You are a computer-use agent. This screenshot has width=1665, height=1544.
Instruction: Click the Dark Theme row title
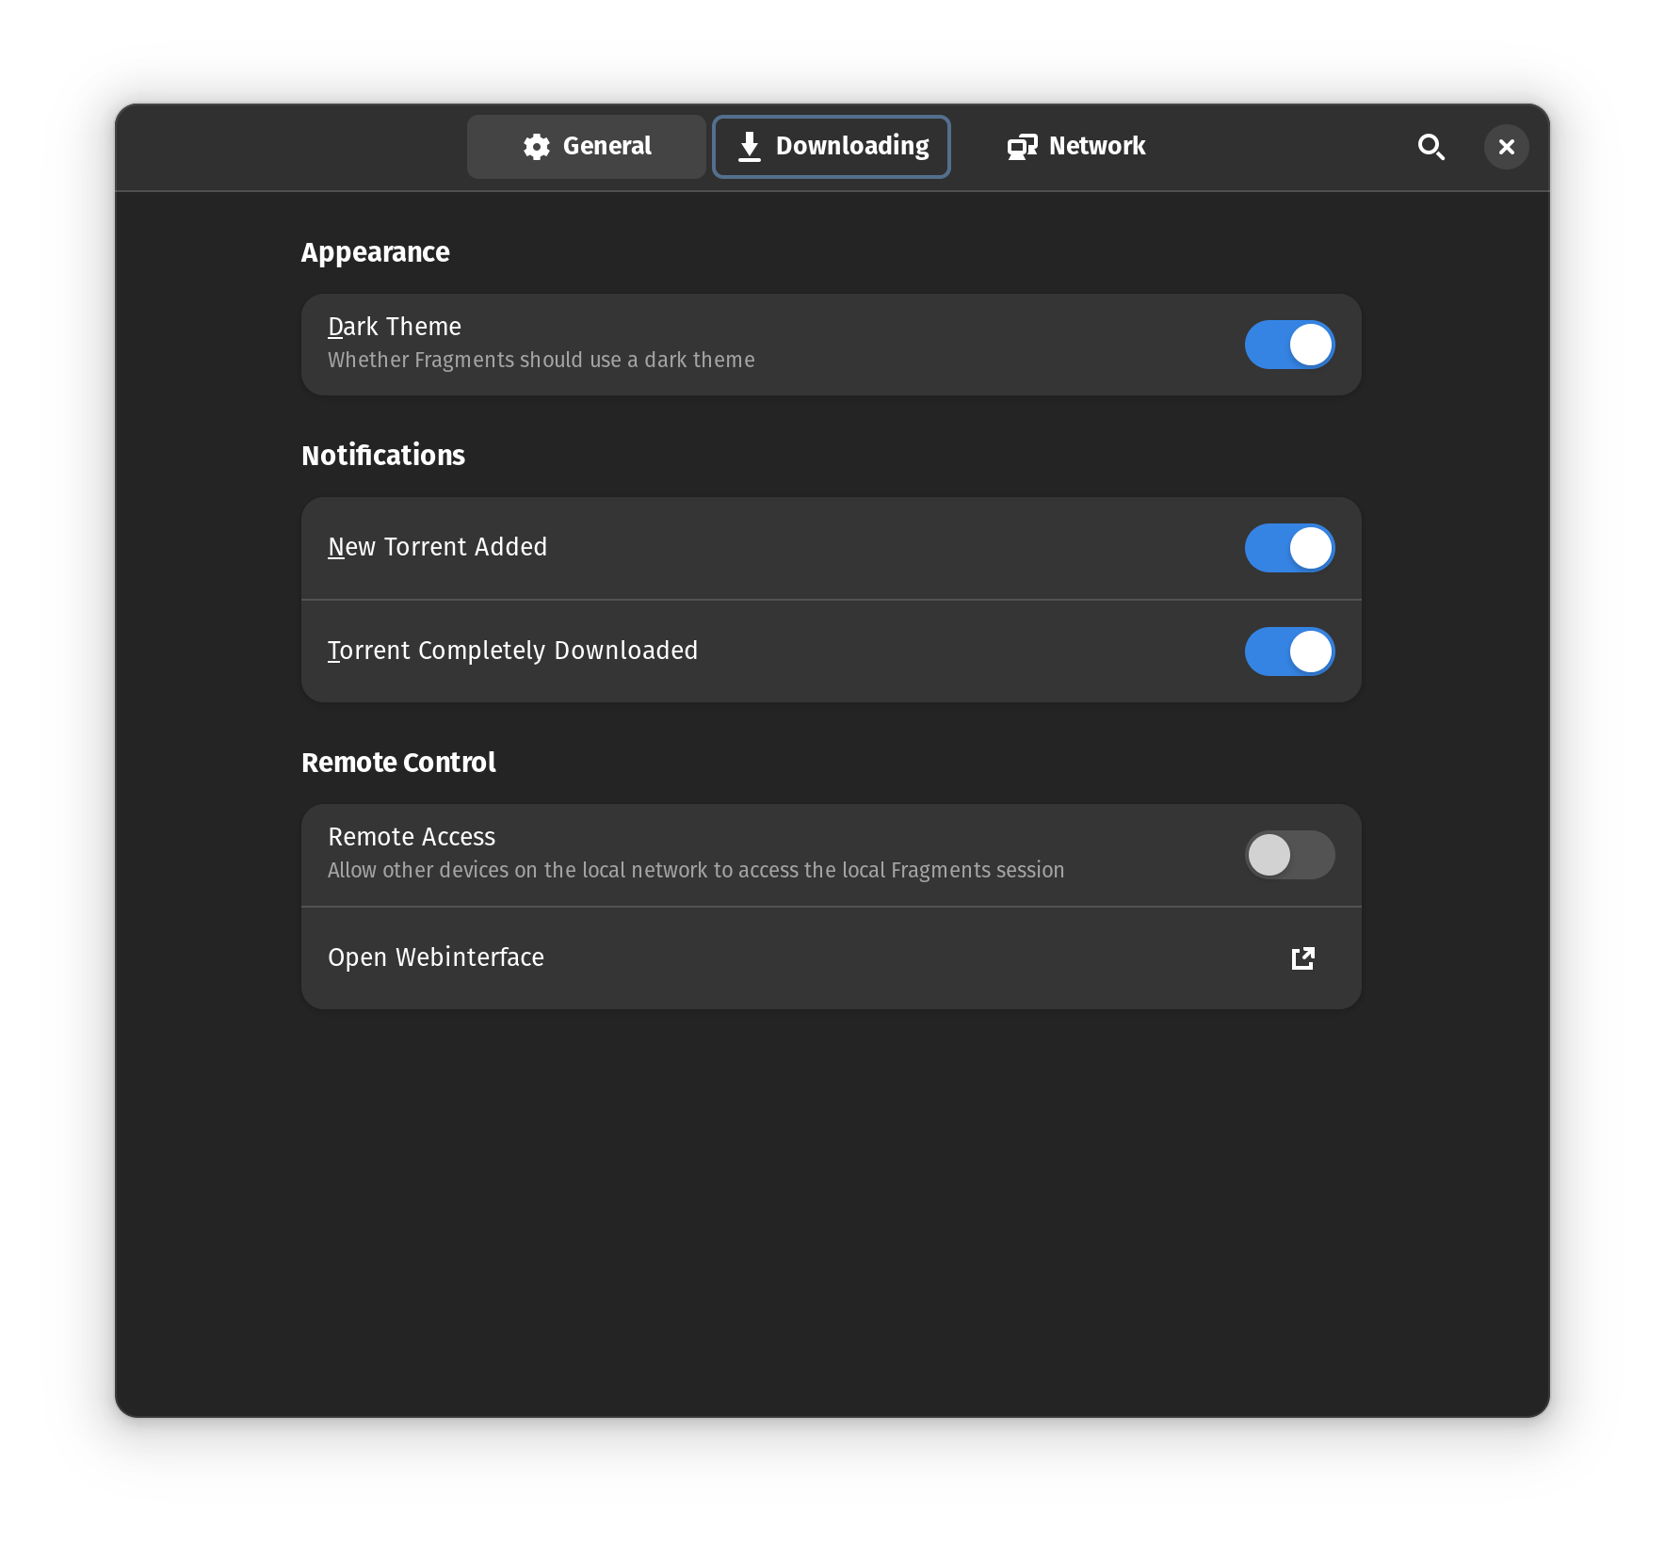(395, 327)
